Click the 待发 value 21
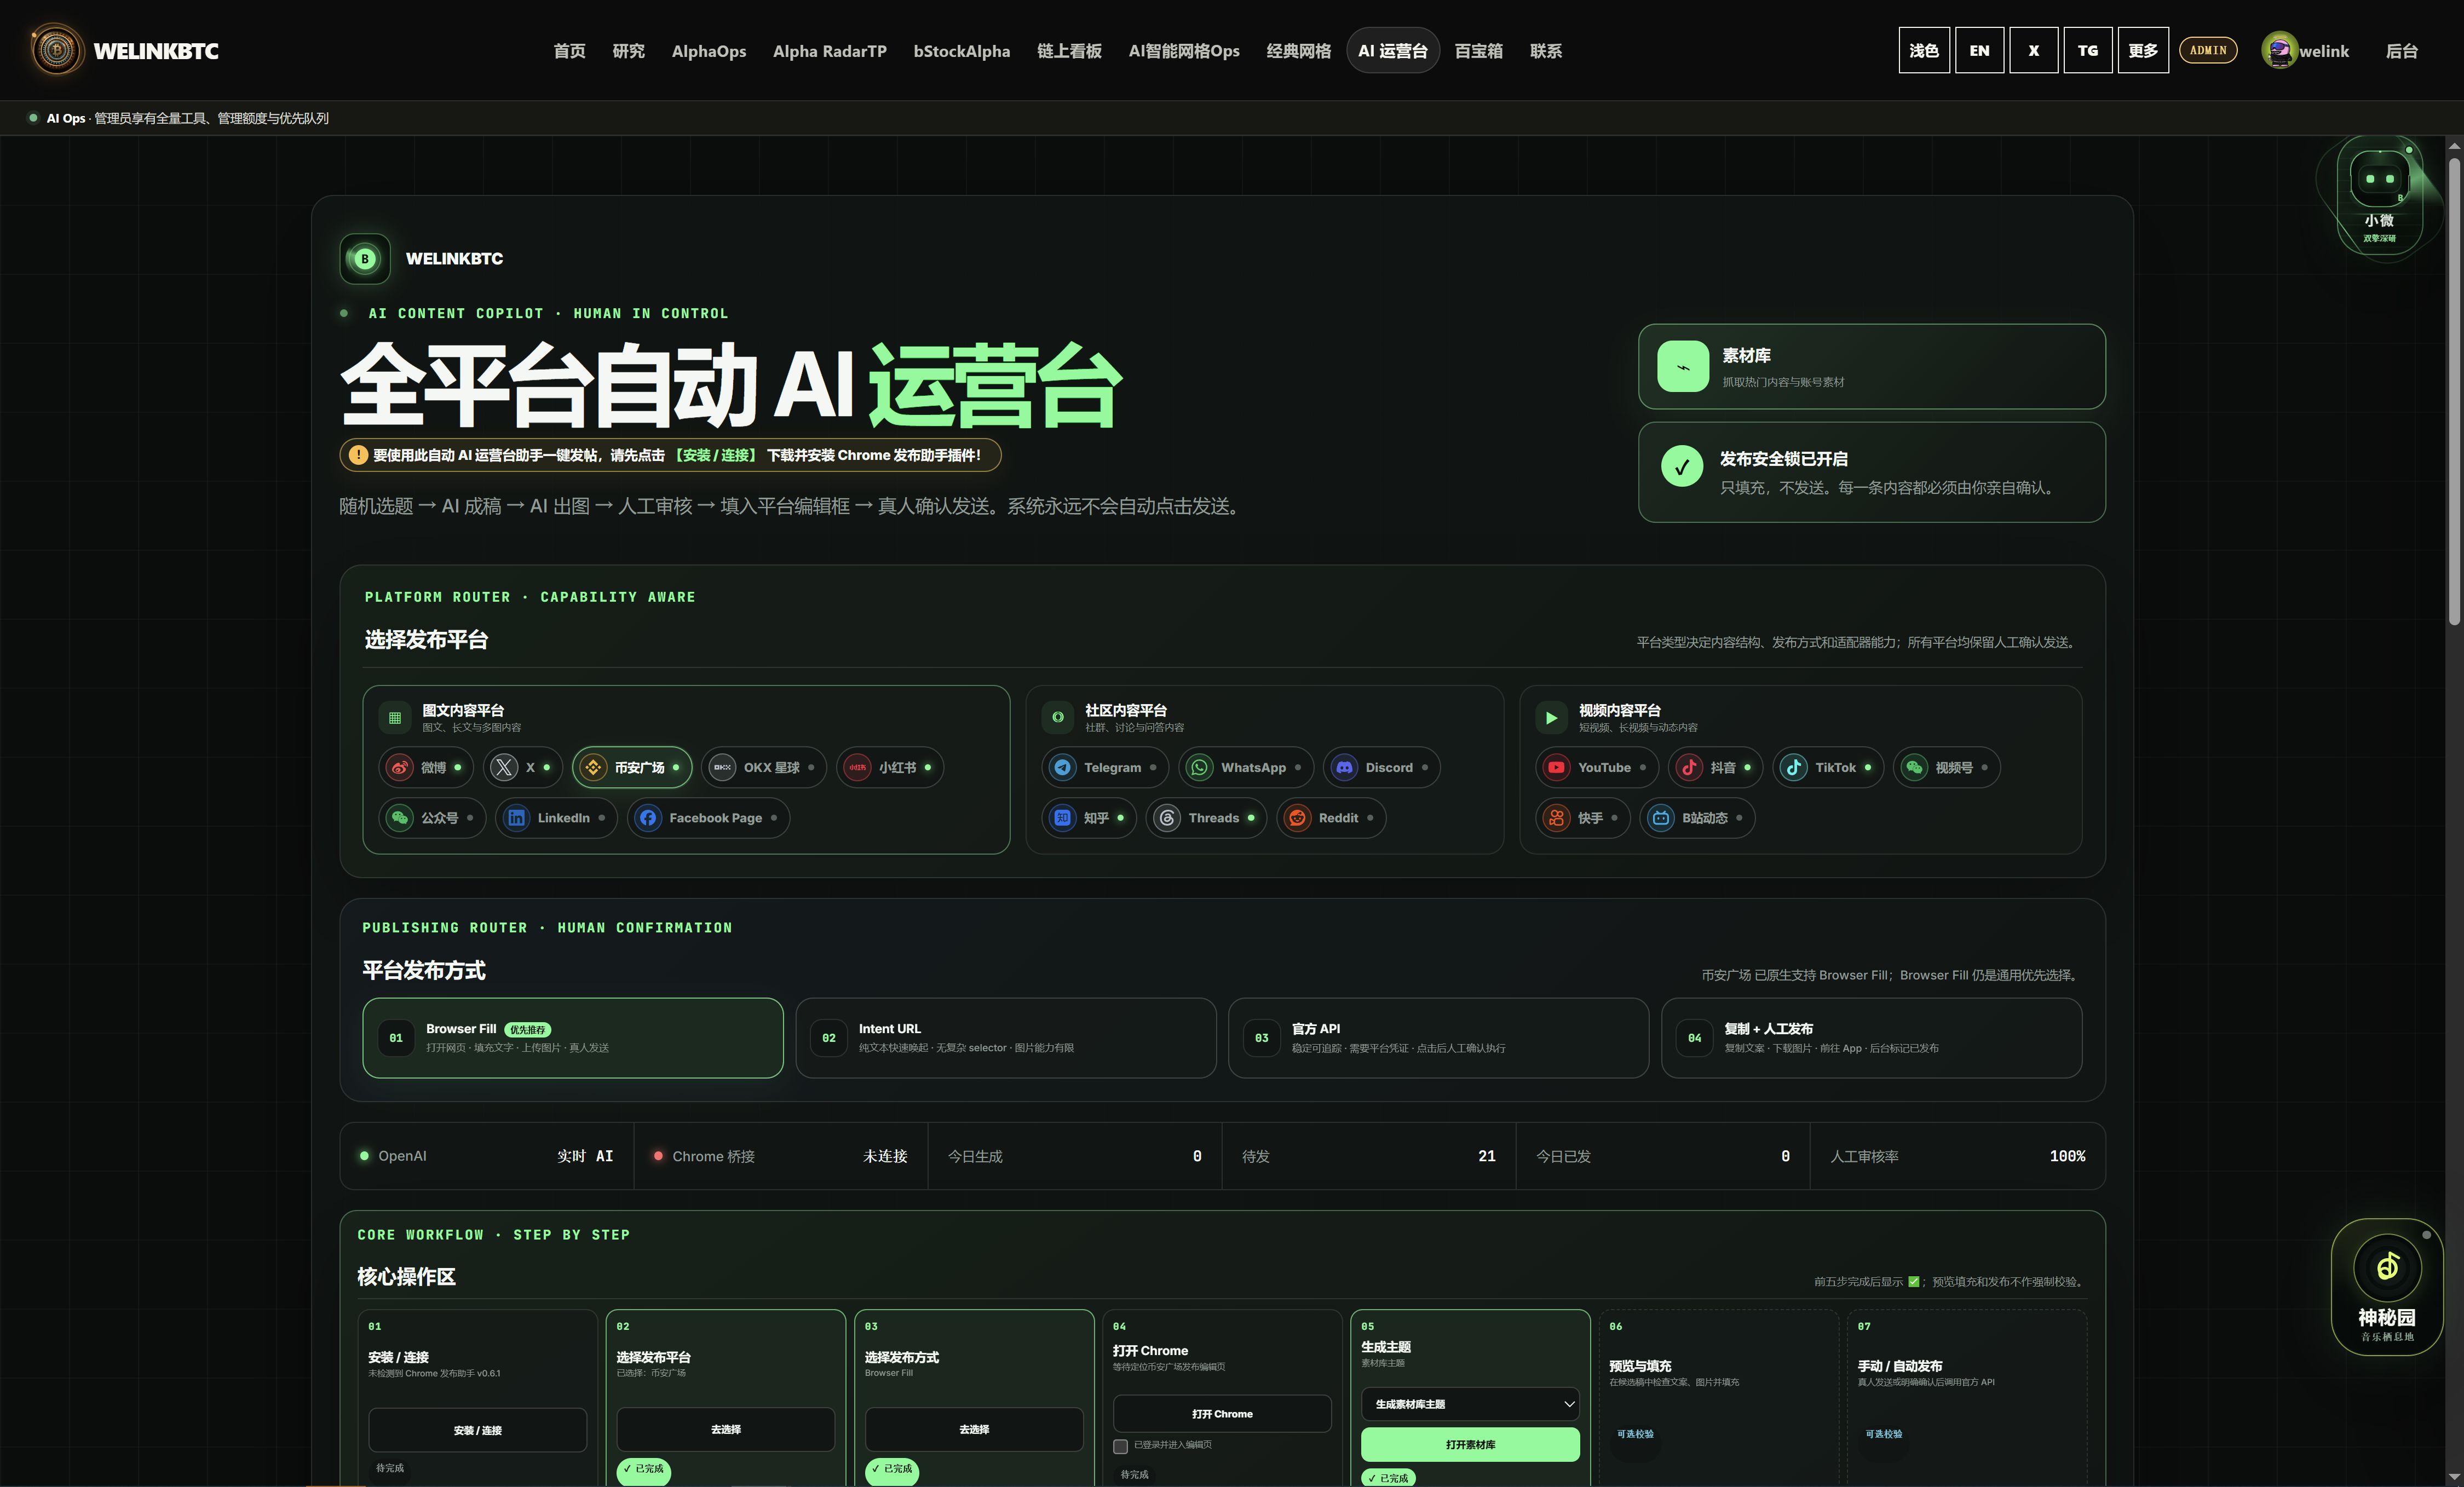The image size is (2464, 1487). point(1486,1156)
